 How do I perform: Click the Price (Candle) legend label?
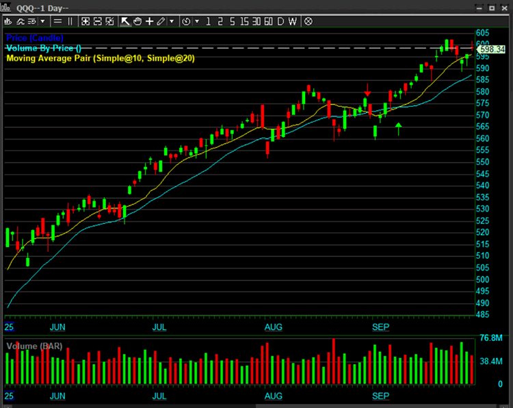coord(34,37)
